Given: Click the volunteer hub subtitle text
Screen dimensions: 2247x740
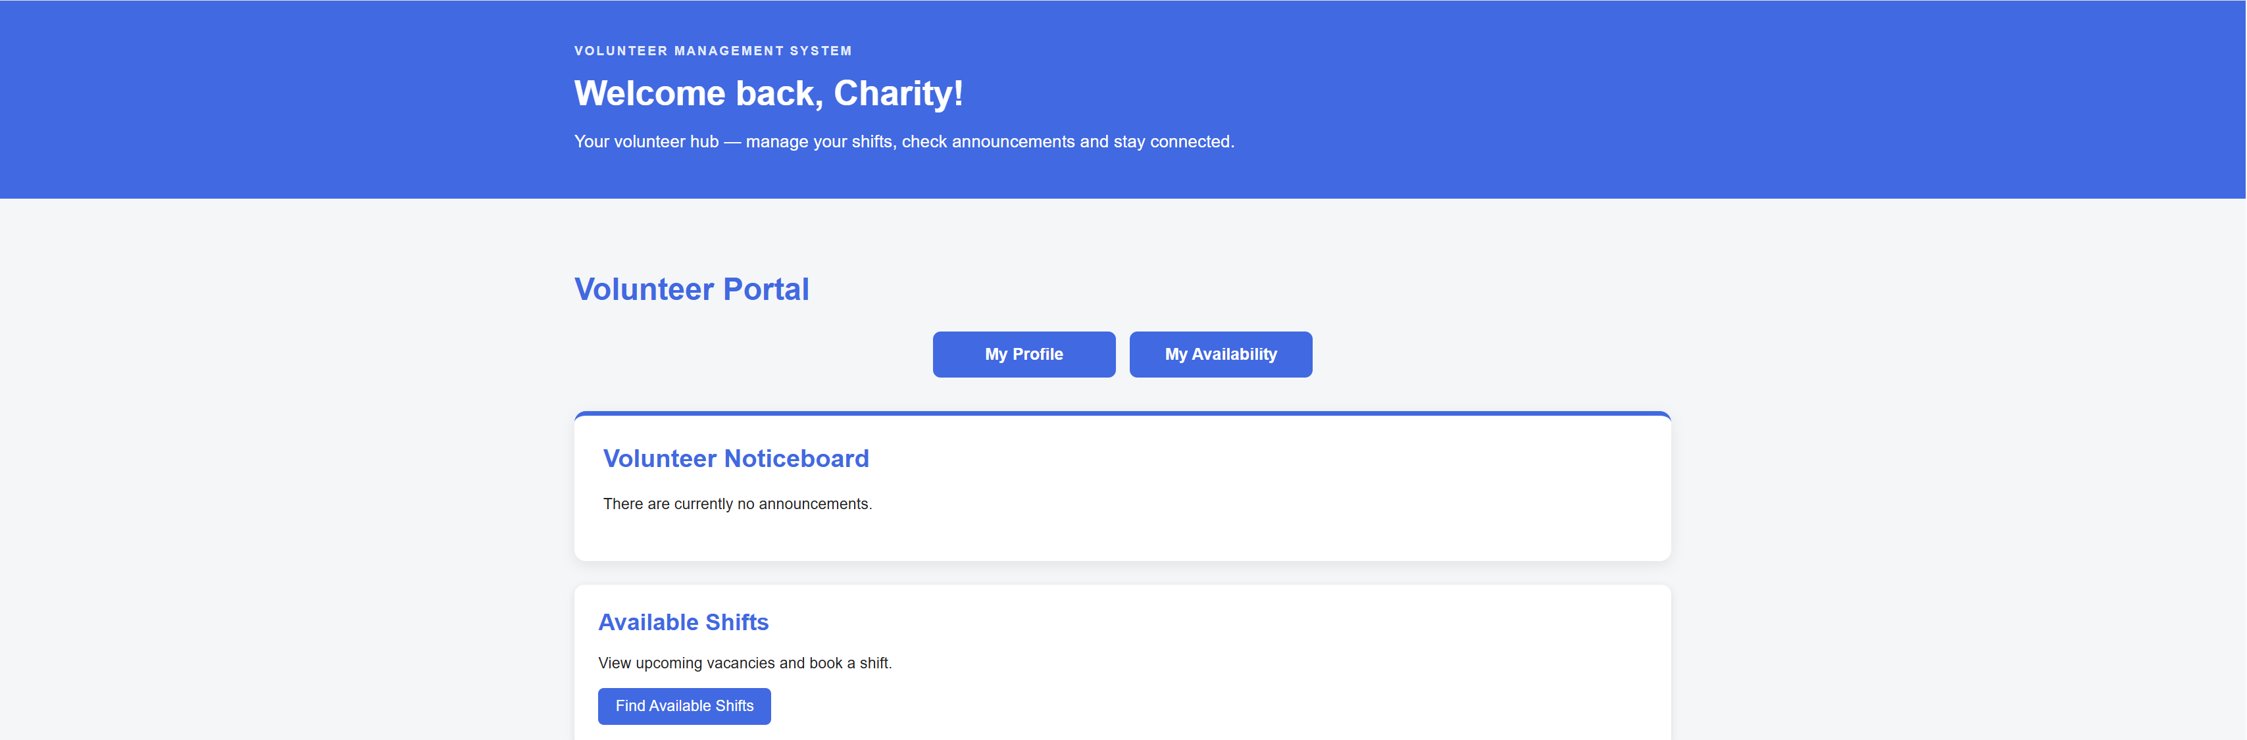Looking at the screenshot, I should pyautogui.click(x=905, y=141).
